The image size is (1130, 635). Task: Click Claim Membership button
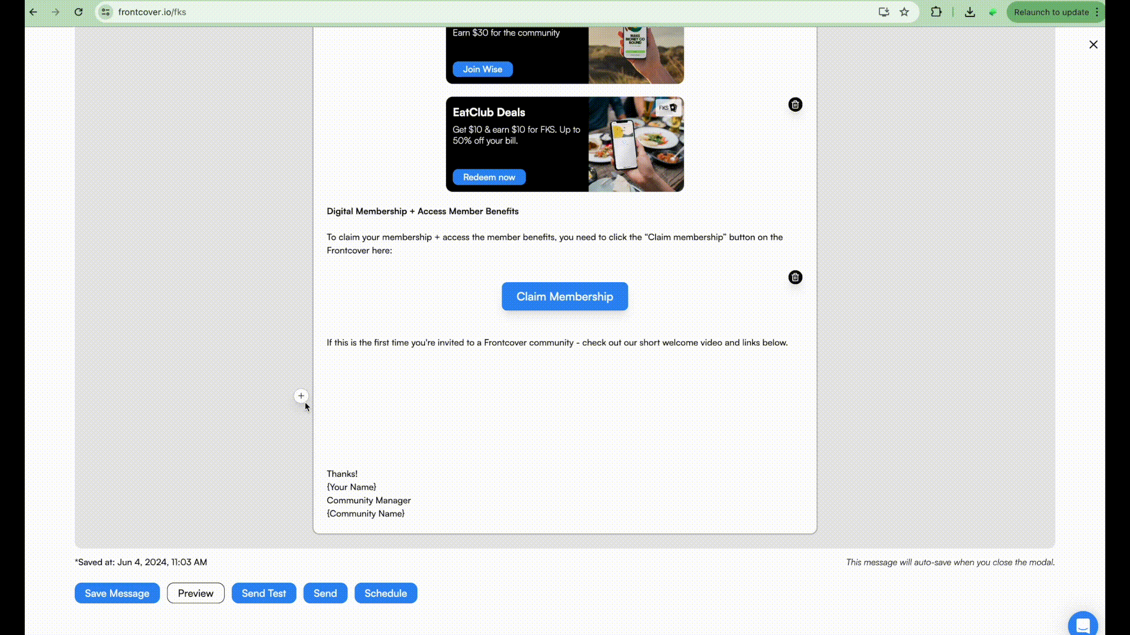564,296
